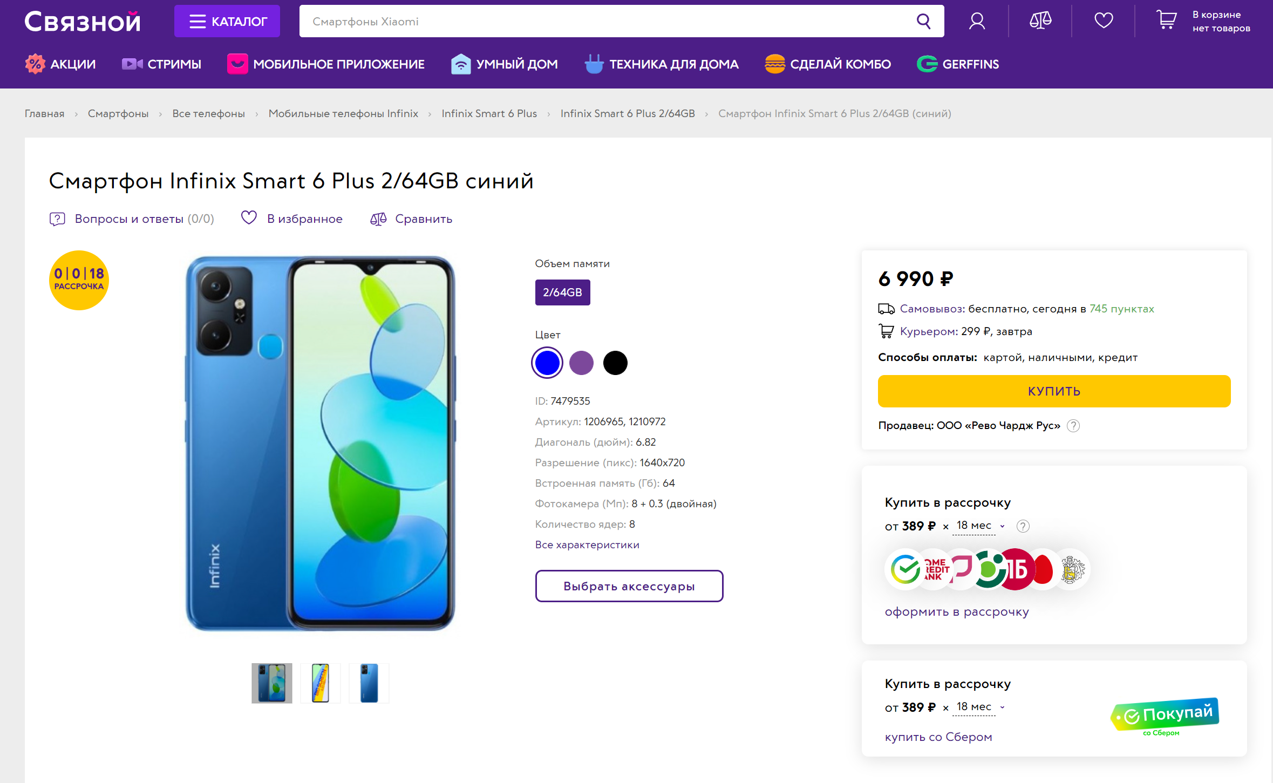Viewport: 1273px width, 783px height.
Task: Go to 'Техника для дома' section
Action: [x=662, y=64]
